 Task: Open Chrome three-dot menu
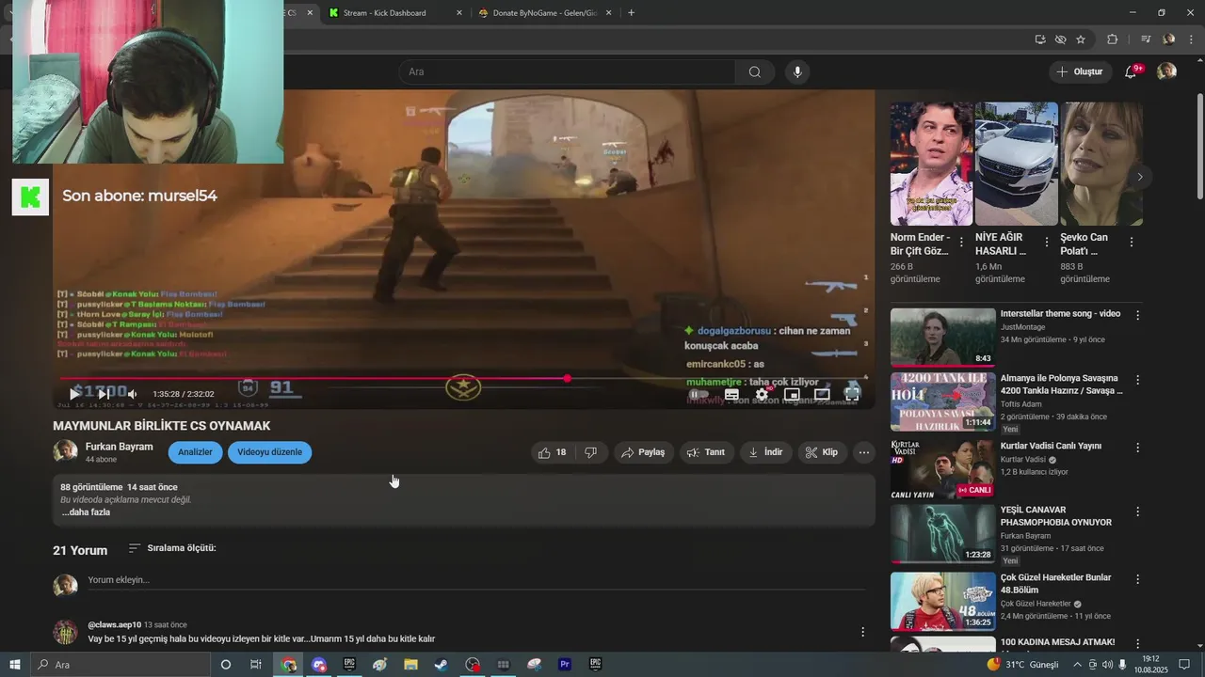point(1191,39)
